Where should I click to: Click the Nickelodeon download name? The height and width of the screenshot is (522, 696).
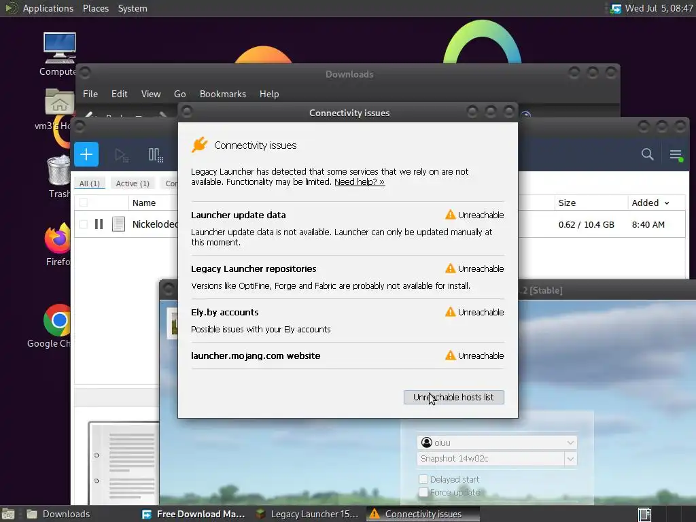pos(155,224)
